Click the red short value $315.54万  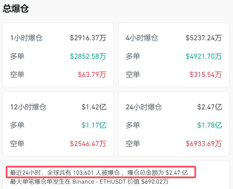[x=206, y=74]
